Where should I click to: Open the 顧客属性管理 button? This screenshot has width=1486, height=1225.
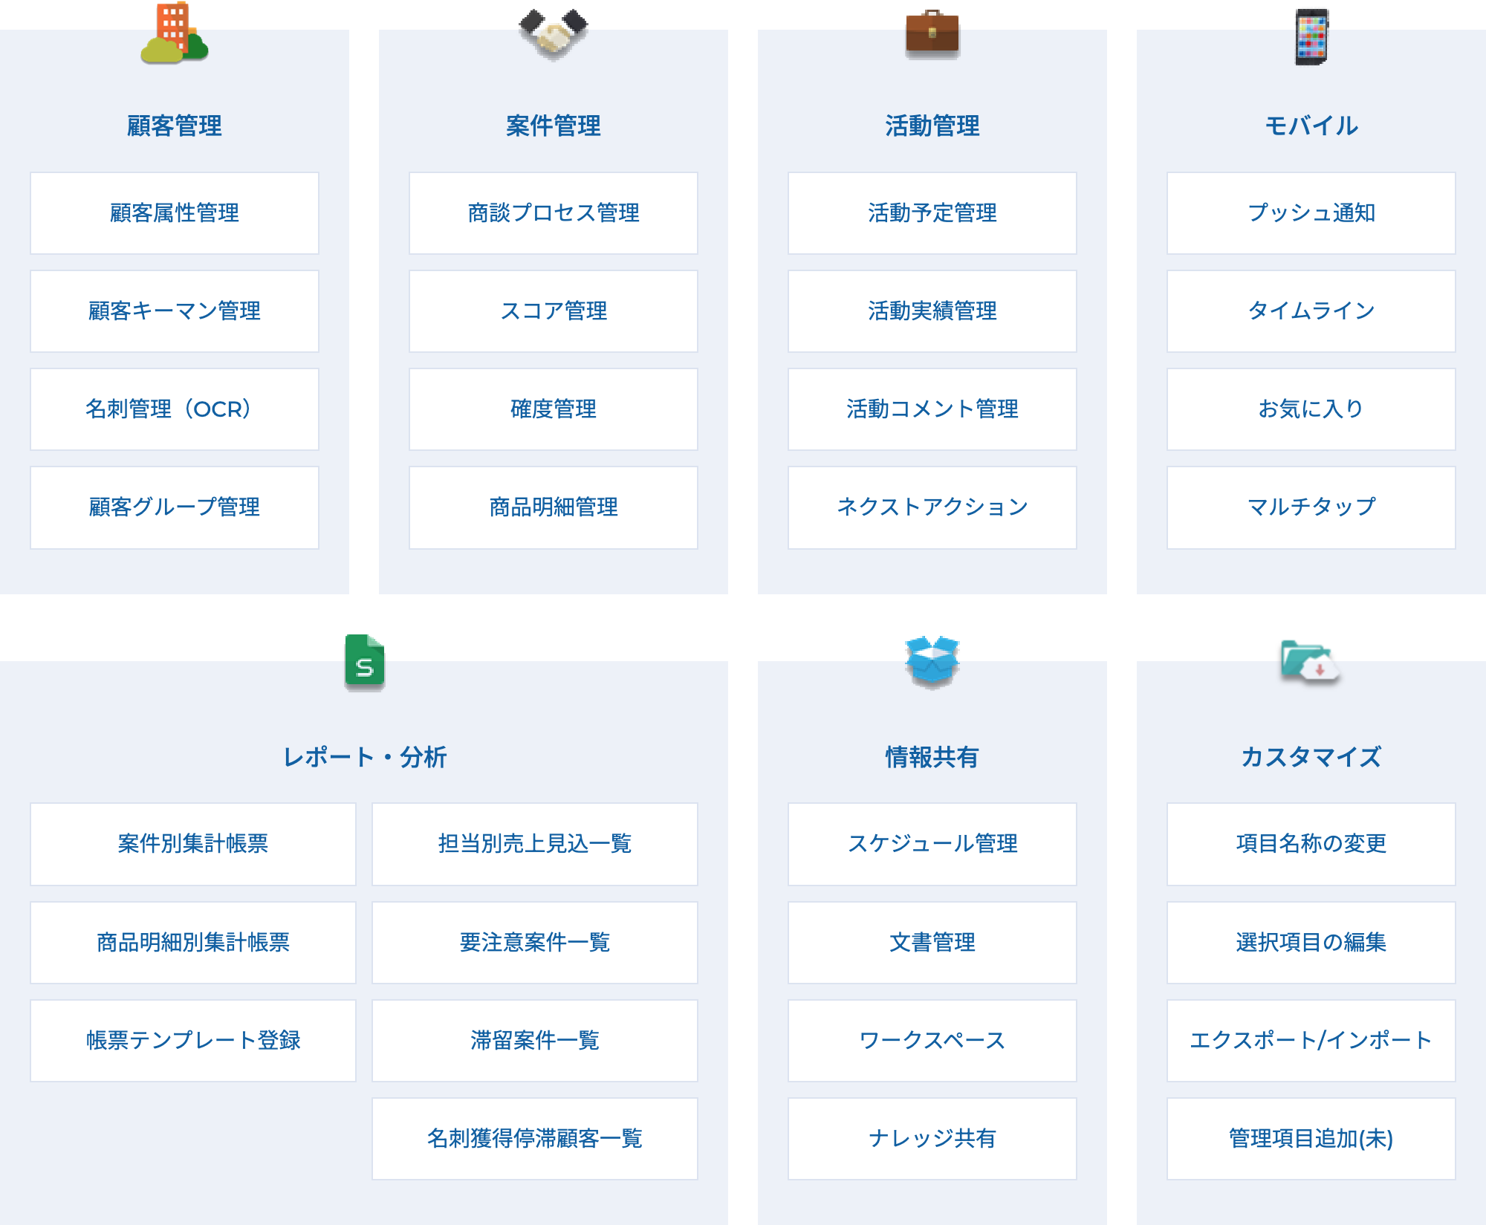click(x=174, y=213)
